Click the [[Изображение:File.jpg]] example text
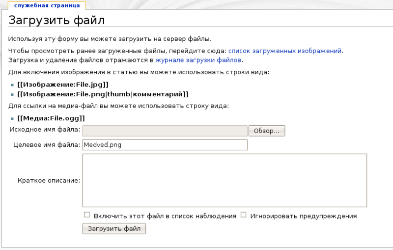 tap(62, 84)
